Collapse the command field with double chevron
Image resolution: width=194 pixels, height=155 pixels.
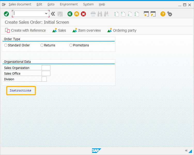[x=53, y=14]
